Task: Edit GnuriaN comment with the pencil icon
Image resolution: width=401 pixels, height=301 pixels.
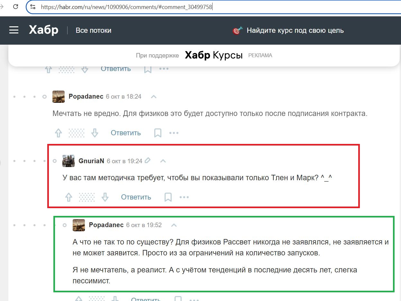Action: point(148,160)
